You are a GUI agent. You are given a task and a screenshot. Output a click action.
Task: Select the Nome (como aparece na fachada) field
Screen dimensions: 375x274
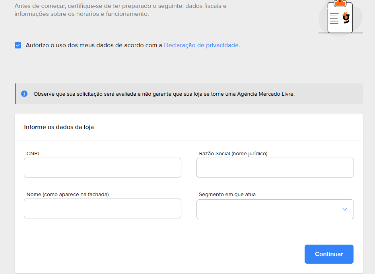click(103, 208)
